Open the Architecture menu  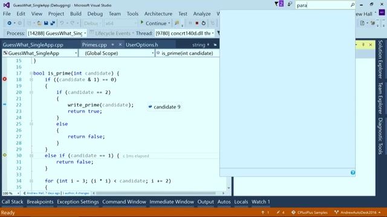[x=158, y=14]
